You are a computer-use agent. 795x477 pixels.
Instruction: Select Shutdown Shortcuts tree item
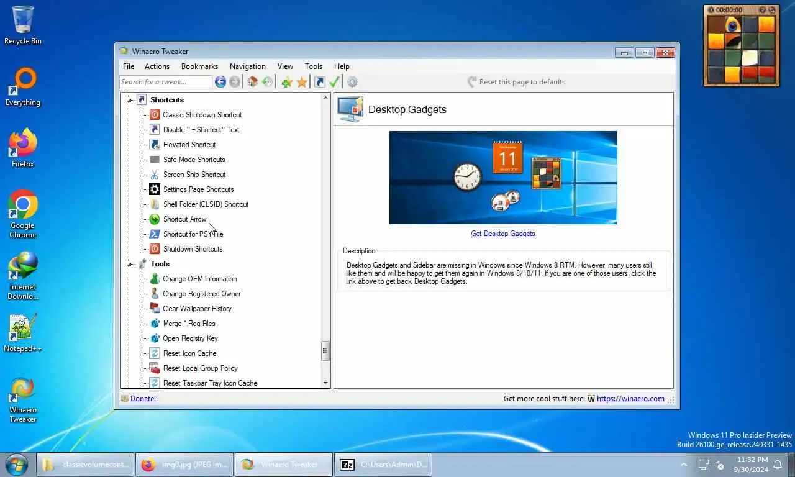click(193, 249)
